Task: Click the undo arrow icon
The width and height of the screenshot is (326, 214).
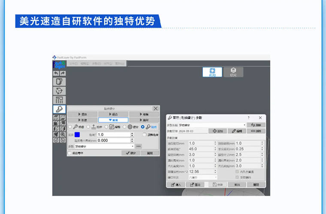Action: click(56, 74)
